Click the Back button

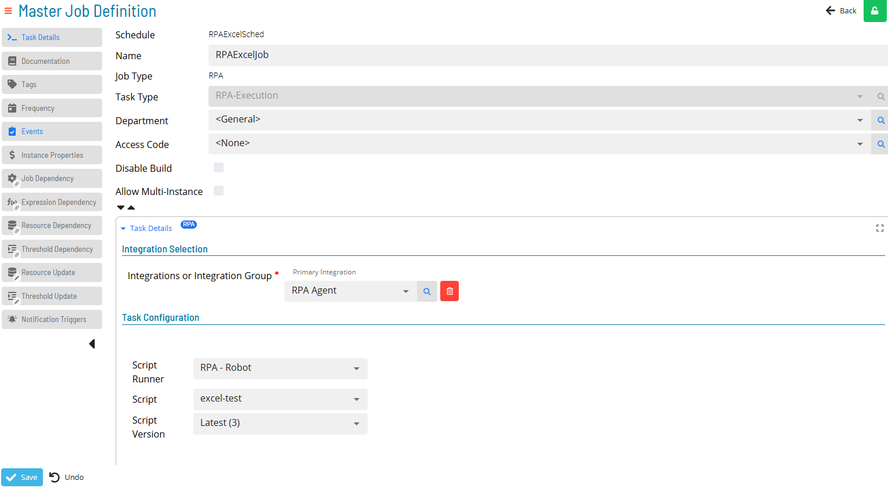841,11
